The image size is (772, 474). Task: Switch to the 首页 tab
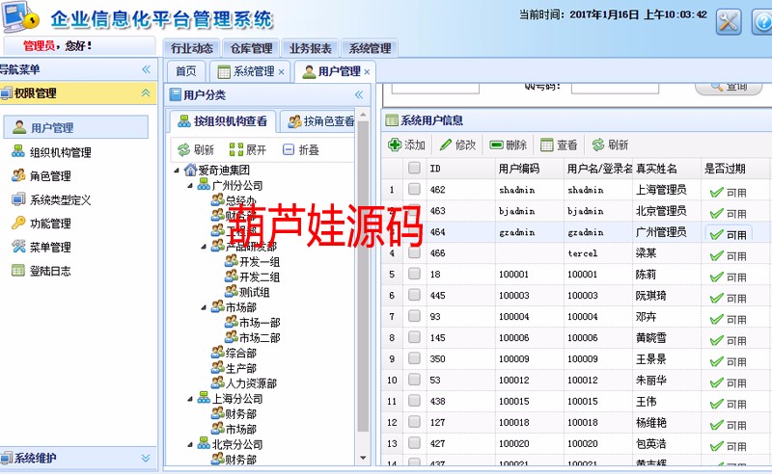[x=185, y=71]
